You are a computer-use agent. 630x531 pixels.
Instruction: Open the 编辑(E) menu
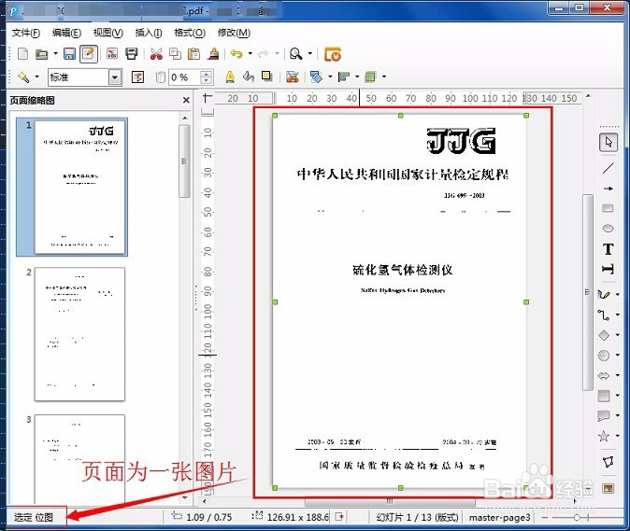(x=66, y=33)
